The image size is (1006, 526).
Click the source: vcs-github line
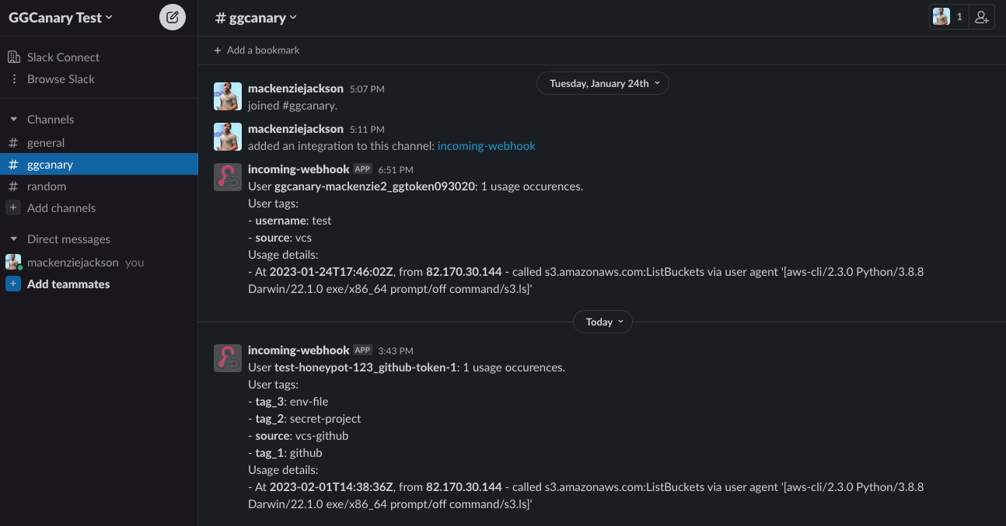(x=299, y=436)
